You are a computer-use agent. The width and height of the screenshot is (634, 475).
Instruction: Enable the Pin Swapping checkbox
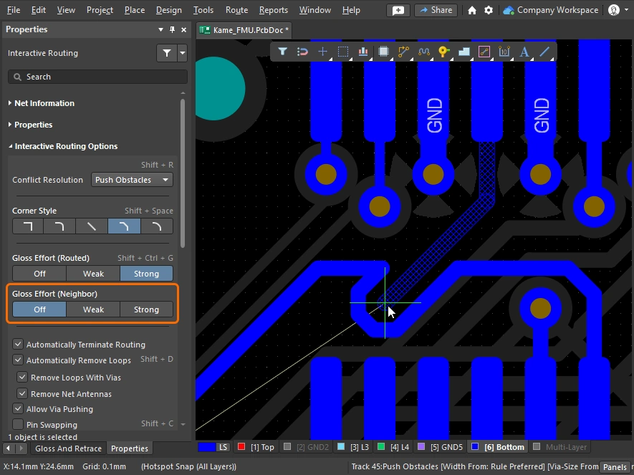coord(19,425)
